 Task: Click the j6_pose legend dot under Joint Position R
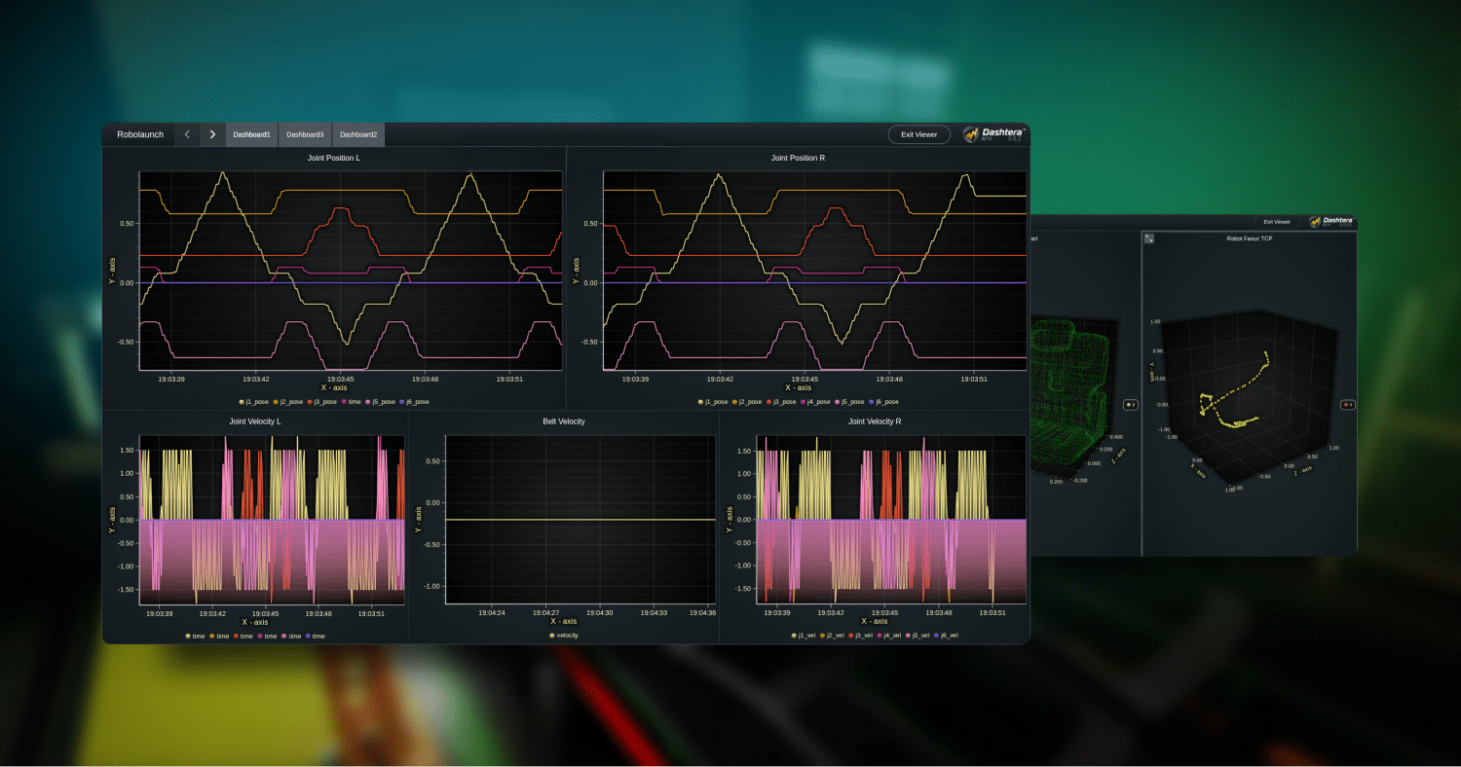pyautogui.click(x=871, y=401)
